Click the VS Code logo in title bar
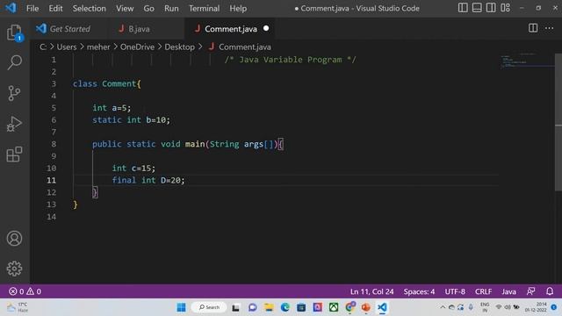 pyautogui.click(x=11, y=8)
